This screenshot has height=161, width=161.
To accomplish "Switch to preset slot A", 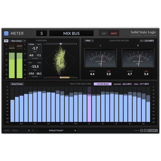I will (29, 130).
